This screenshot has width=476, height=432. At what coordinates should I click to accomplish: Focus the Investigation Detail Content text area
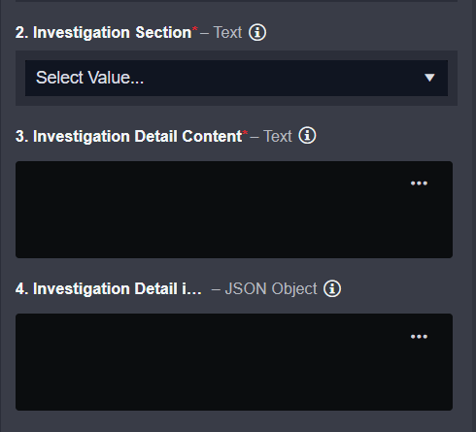click(x=234, y=210)
